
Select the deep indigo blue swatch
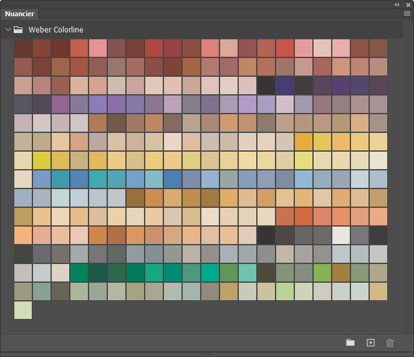tap(284, 86)
